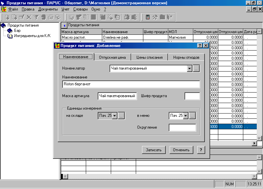This screenshot has height=189, width=263.
Task: Switch to the Отпускная цена tab
Action: pos(112,57)
